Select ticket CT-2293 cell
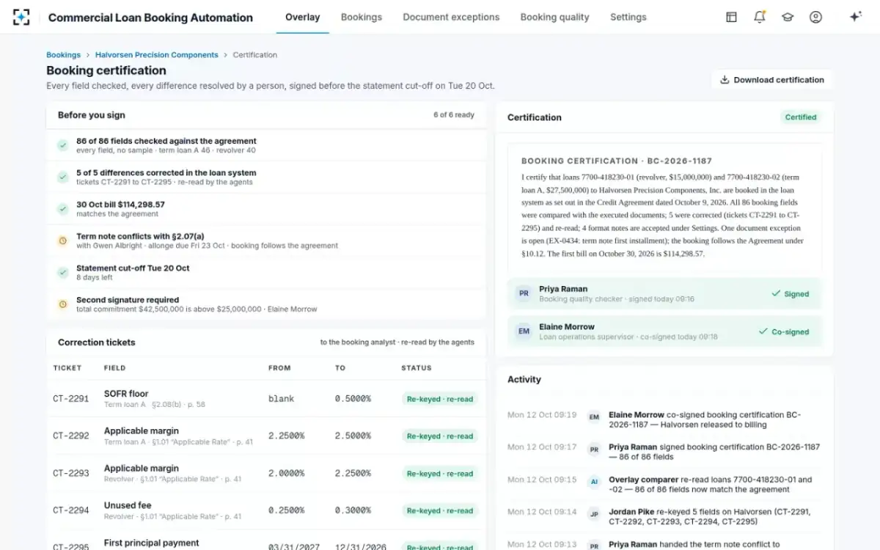The height and width of the screenshot is (550, 880). [x=71, y=474]
